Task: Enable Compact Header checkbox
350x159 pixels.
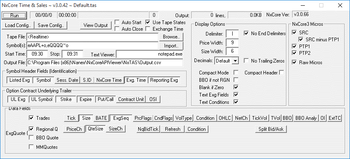Action: pyautogui.click(x=282, y=72)
